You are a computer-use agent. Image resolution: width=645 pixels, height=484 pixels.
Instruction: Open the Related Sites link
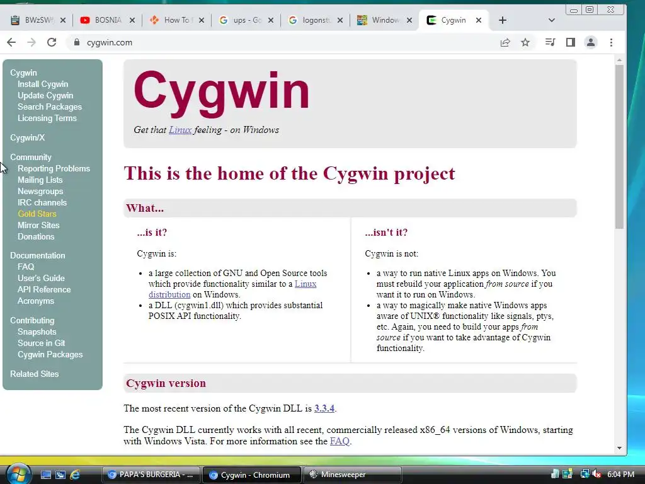pyautogui.click(x=35, y=374)
